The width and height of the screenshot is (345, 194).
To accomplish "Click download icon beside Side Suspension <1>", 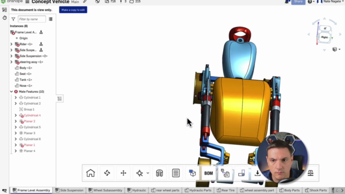I will (x=41, y=50).
